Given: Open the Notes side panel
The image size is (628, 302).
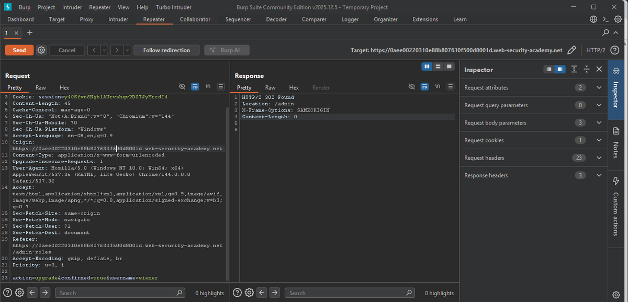Looking at the screenshot, I should pyautogui.click(x=616, y=143).
